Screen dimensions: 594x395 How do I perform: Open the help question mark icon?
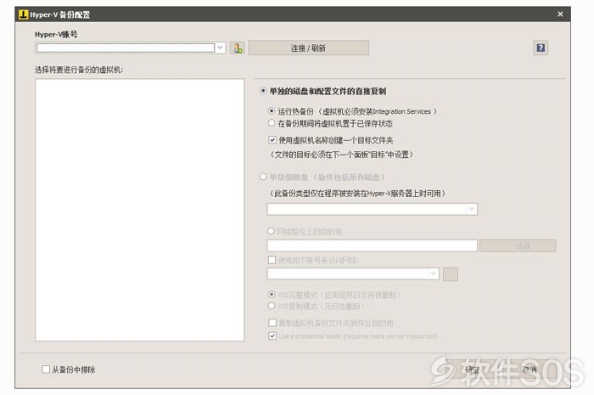point(541,48)
